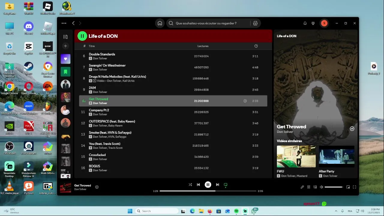This screenshot has height=216, width=384.
Task: Add 'Get Throwed' row to liked songs
Action: pyautogui.click(x=245, y=101)
